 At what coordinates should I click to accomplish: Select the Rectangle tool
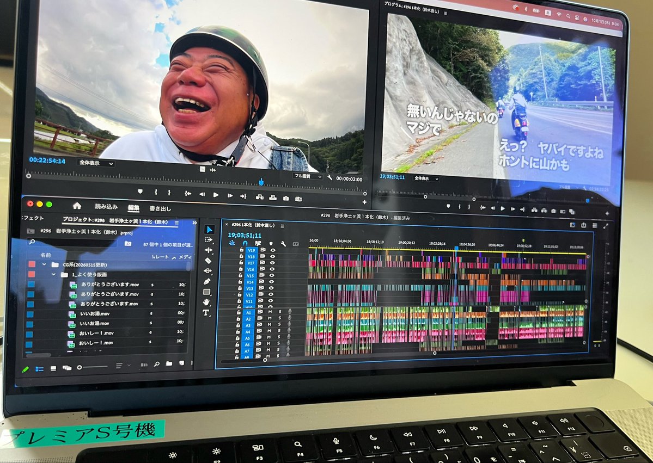tap(206, 292)
